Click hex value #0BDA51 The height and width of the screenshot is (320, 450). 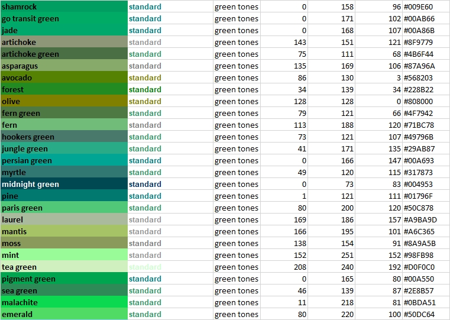pos(420,303)
